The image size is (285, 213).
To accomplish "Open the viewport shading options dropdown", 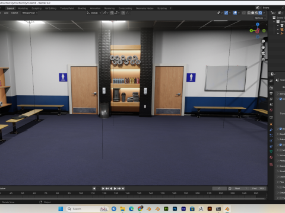I will pyautogui.click(x=264, y=13).
